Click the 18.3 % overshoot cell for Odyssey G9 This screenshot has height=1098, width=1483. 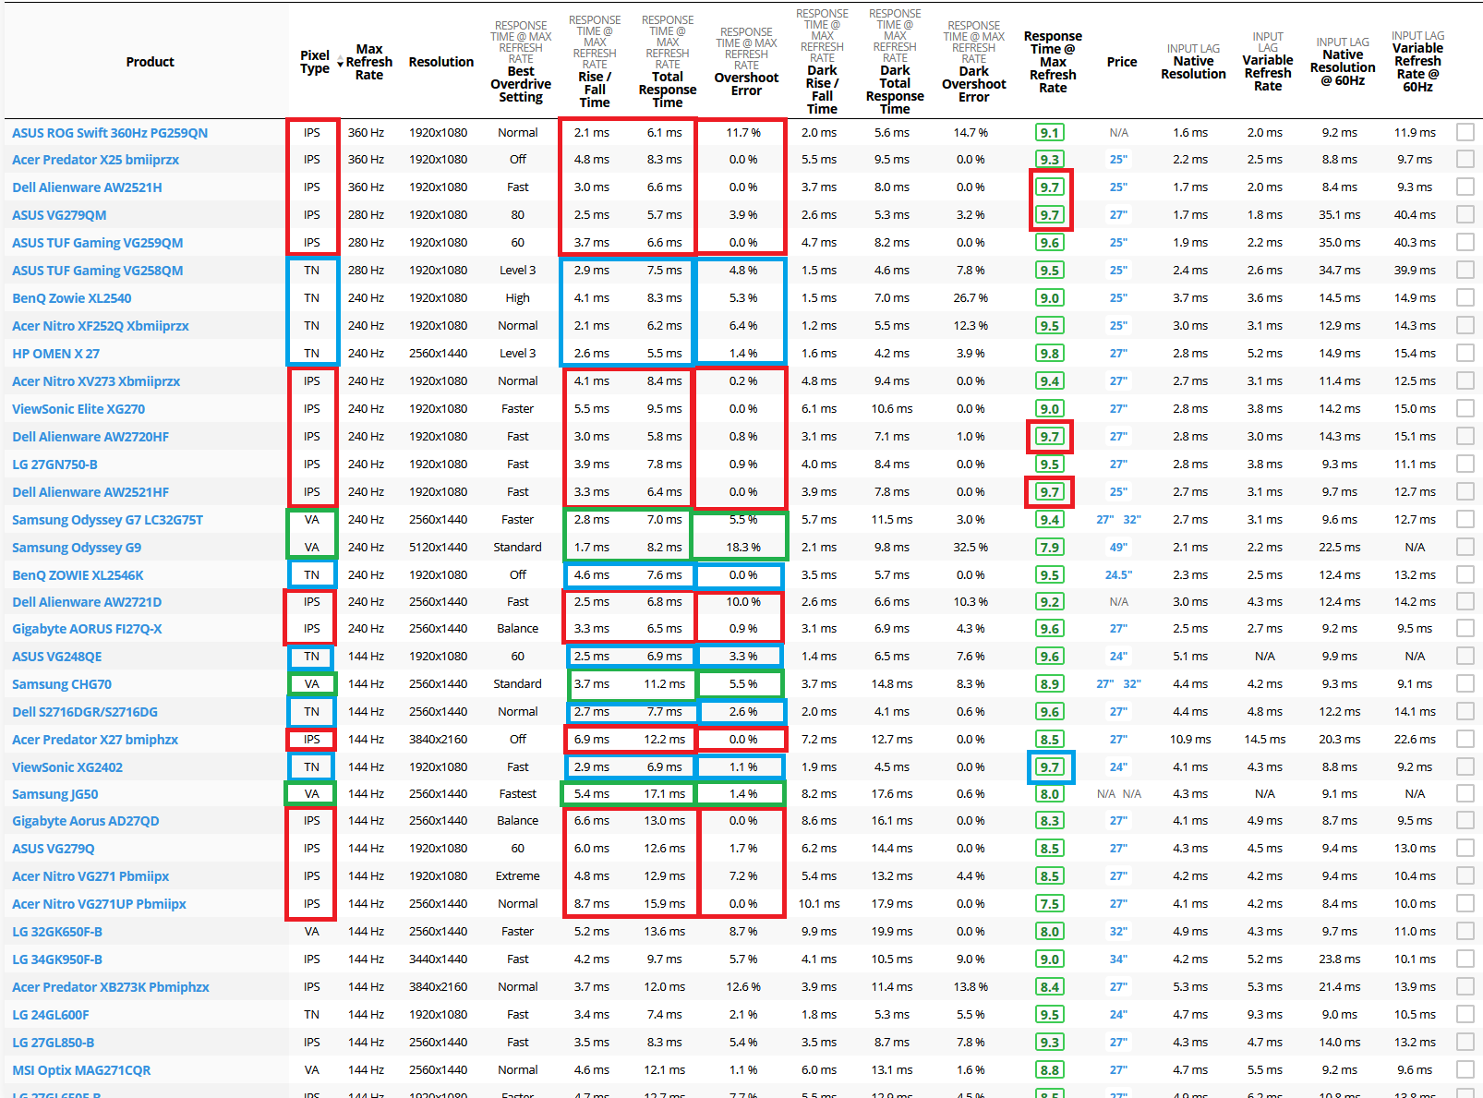pyautogui.click(x=743, y=547)
